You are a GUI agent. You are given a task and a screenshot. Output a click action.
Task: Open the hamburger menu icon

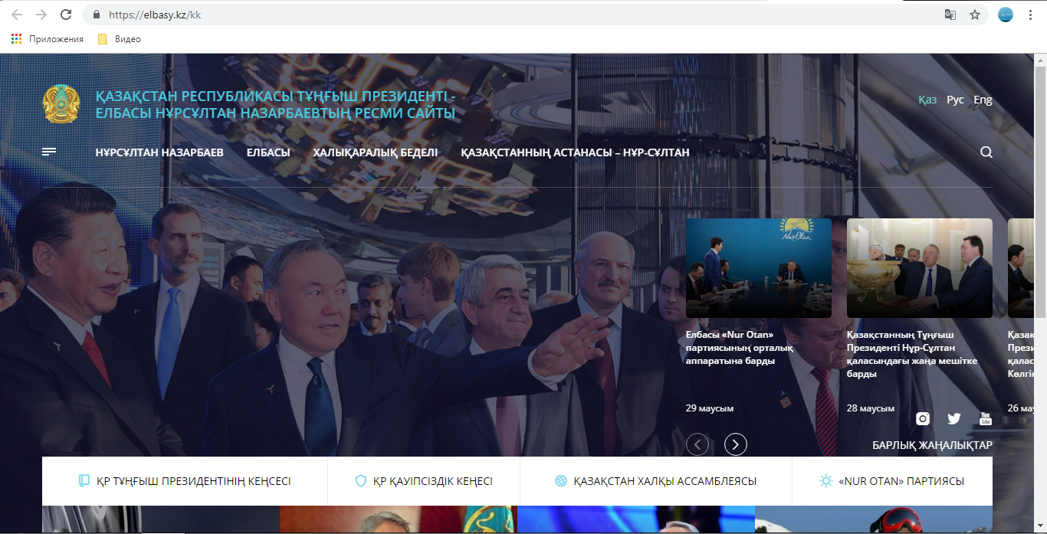pos(49,152)
